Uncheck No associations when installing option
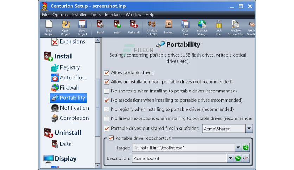 pos(107,100)
